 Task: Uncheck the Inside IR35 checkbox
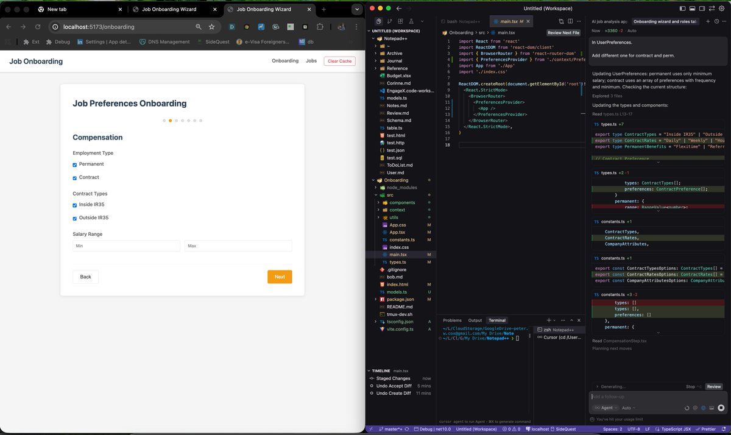(75, 205)
